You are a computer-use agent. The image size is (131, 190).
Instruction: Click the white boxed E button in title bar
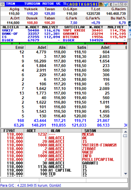click(x=111, y=4)
